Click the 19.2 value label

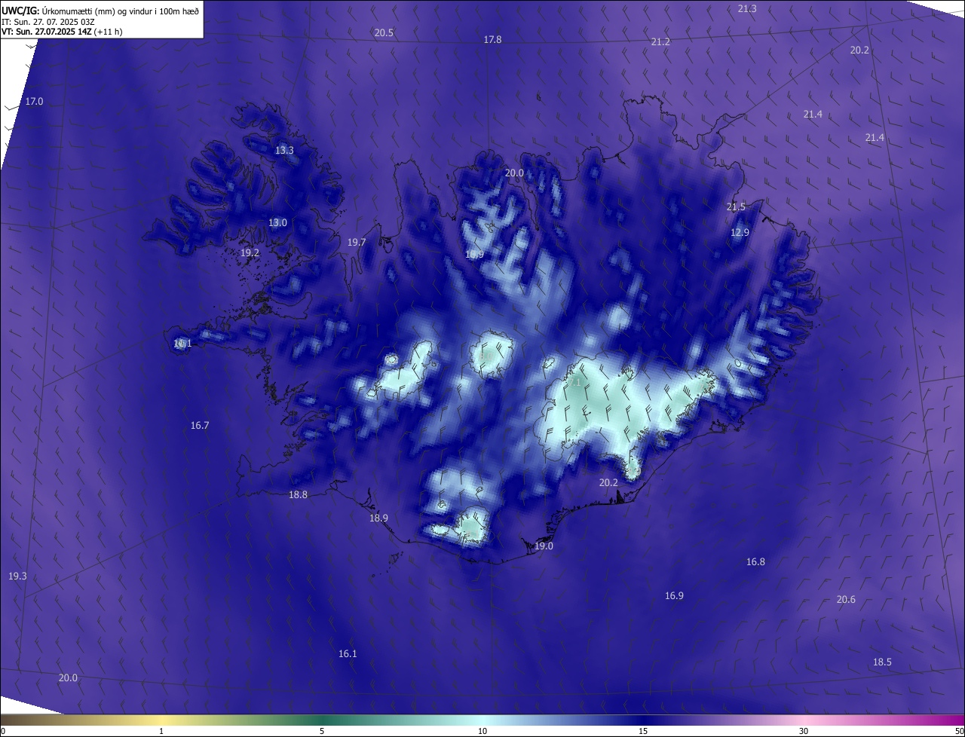250,252
